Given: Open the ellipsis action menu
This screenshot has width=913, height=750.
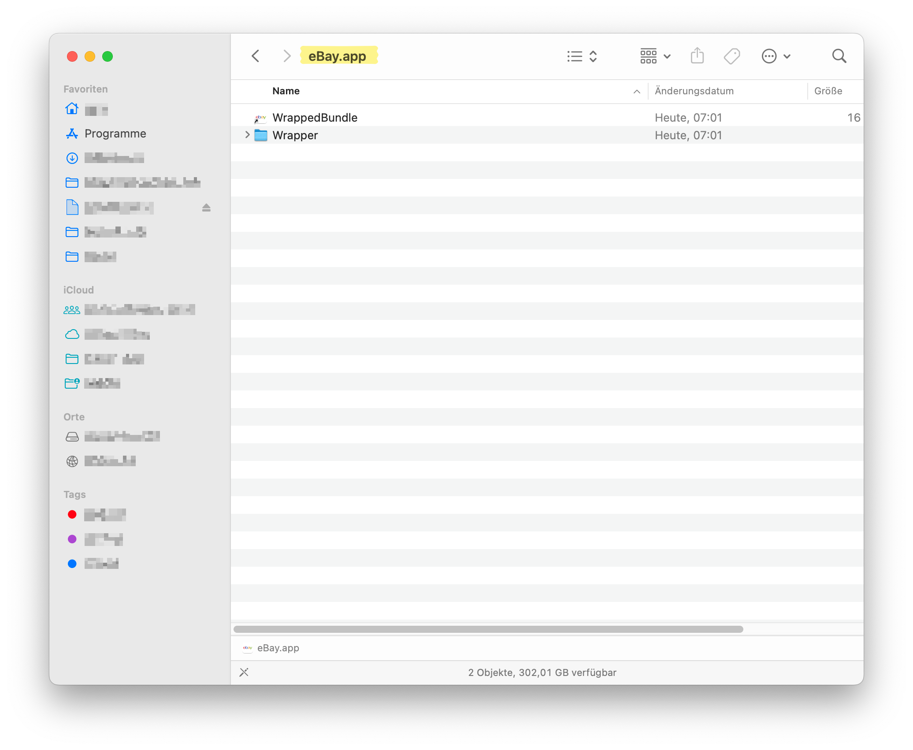Looking at the screenshot, I should [x=776, y=56].
